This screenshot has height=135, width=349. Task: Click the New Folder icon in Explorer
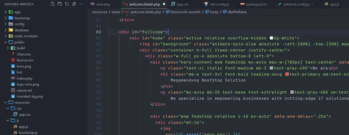(60, 4)
